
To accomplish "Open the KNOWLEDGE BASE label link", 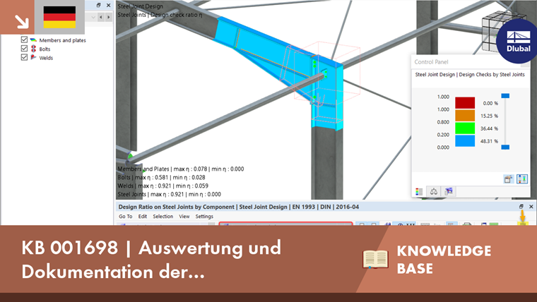I will tap(444, 260).
